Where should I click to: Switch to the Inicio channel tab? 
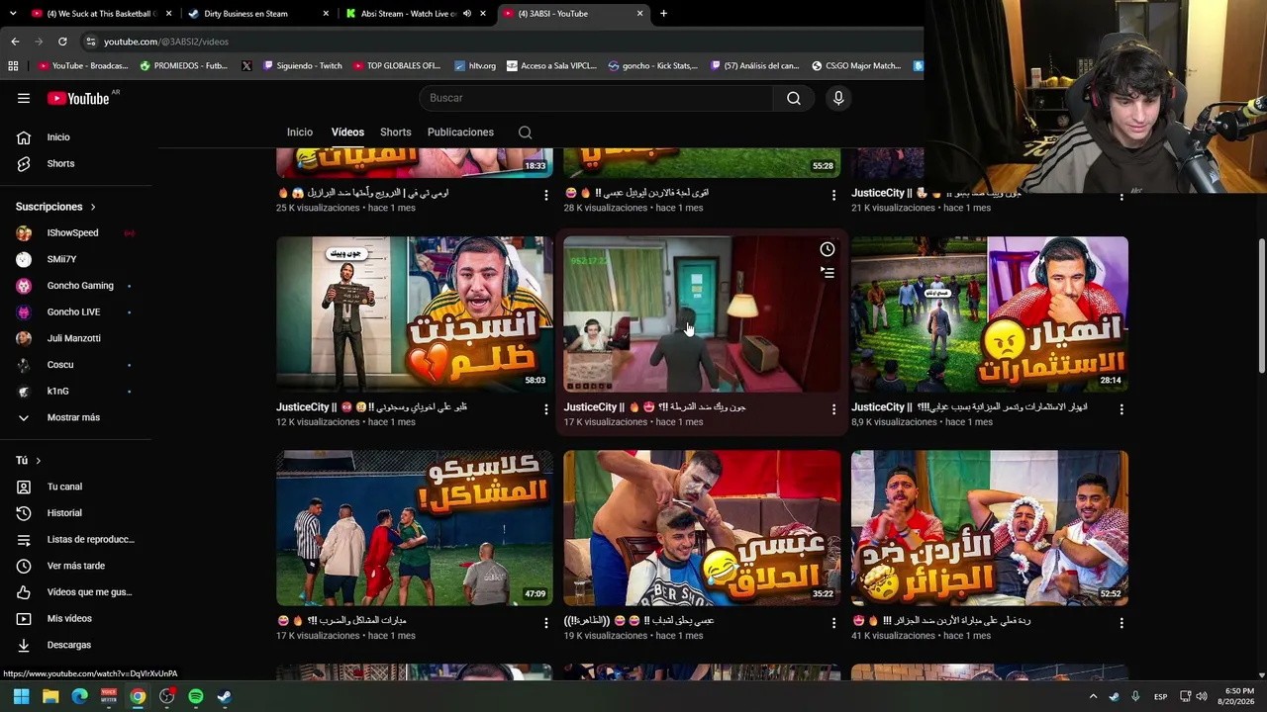click(x=300, y=133)
